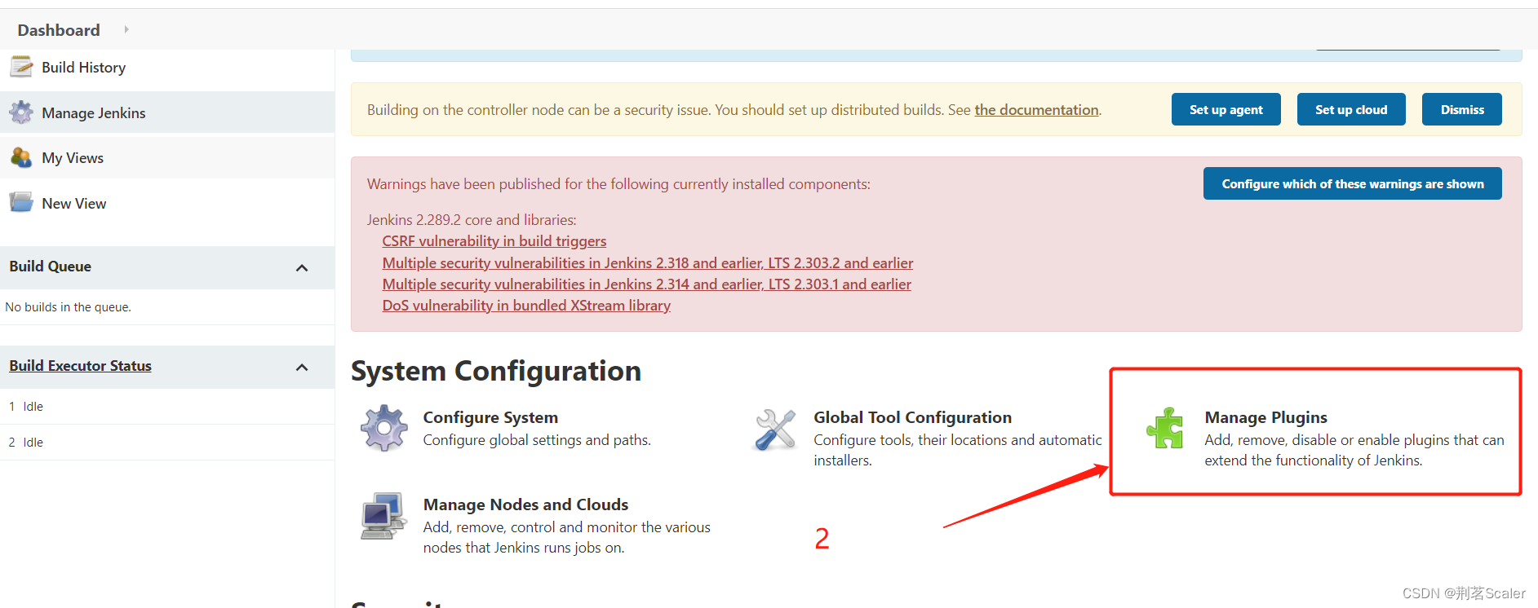Open CSRF vulnerability in build triggers link
The height and width of the screenshot is (608, 1538).
(494, 241)
